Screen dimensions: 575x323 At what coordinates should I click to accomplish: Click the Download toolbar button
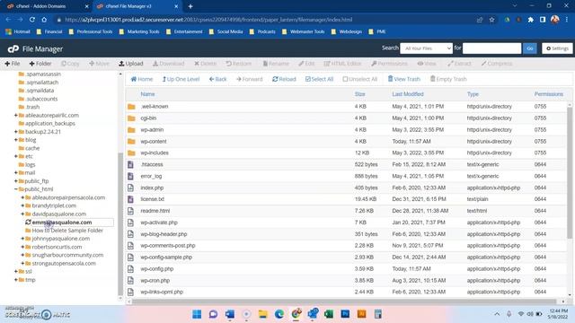pyautogui.click(x=169, y=64)
